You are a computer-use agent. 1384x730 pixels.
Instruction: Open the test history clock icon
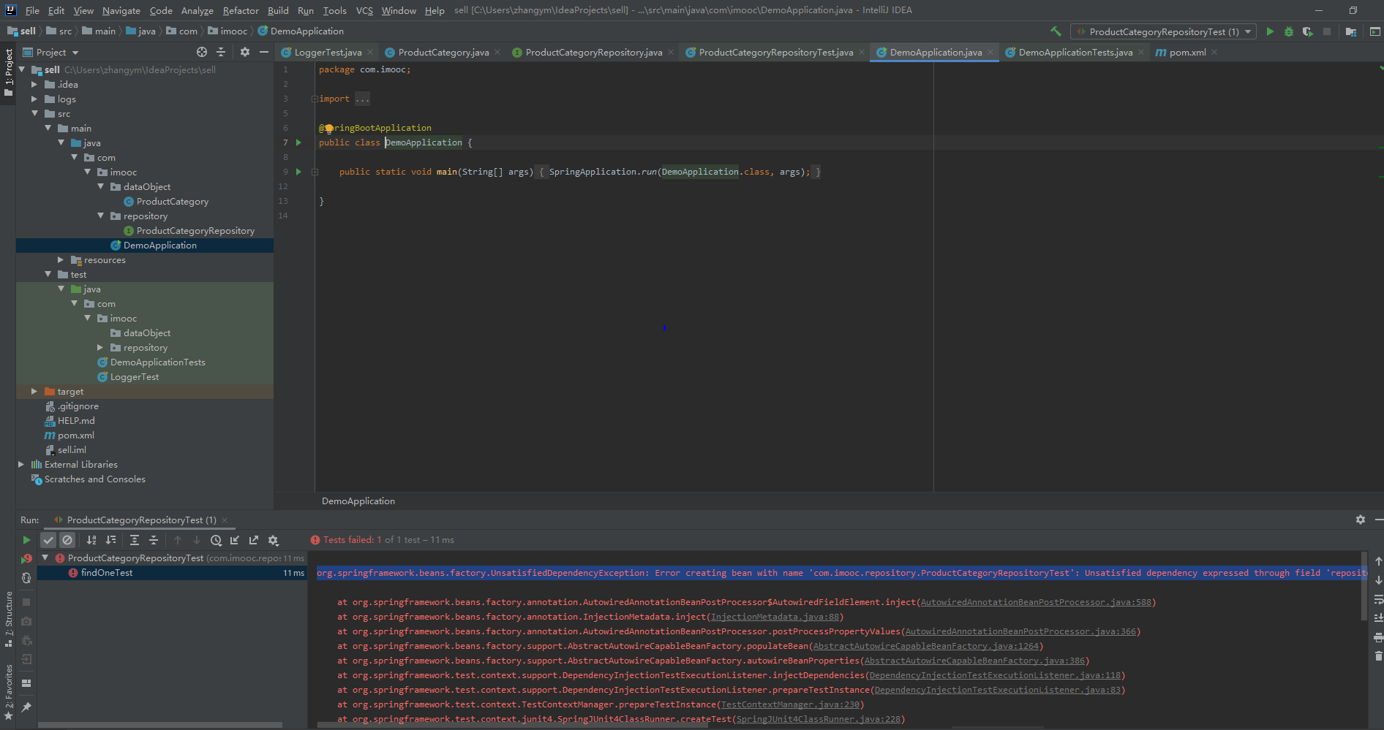point(216,540)
